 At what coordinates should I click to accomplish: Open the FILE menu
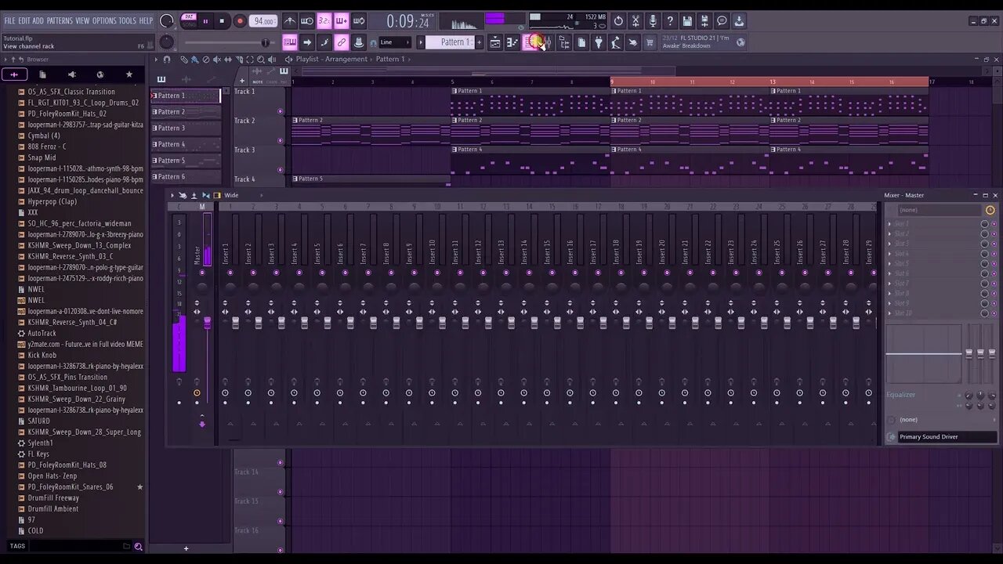tap(9, 20)
